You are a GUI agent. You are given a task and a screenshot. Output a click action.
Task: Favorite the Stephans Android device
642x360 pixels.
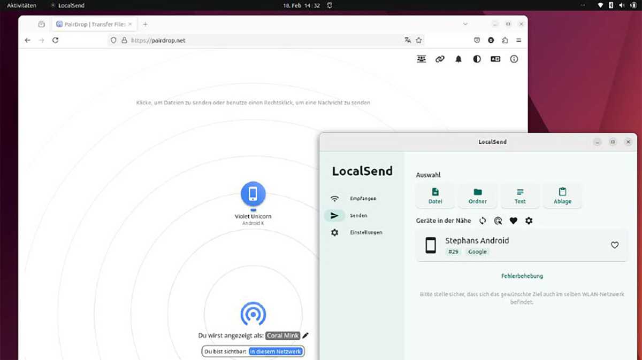[x=613, y=245]
